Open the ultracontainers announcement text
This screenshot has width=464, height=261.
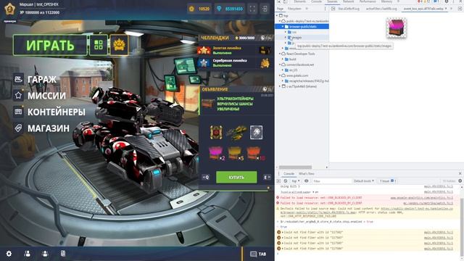pyautogui.click(x=235, y=104)
